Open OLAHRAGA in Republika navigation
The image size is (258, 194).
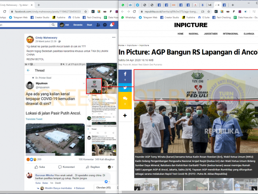[249, 34]
